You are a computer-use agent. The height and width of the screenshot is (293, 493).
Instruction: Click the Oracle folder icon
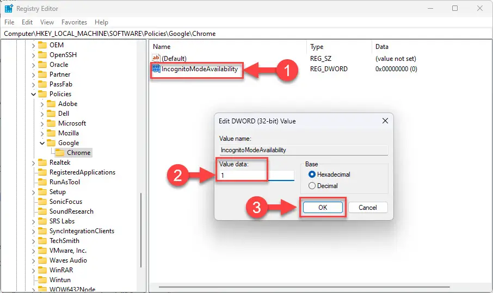[42, 64]
